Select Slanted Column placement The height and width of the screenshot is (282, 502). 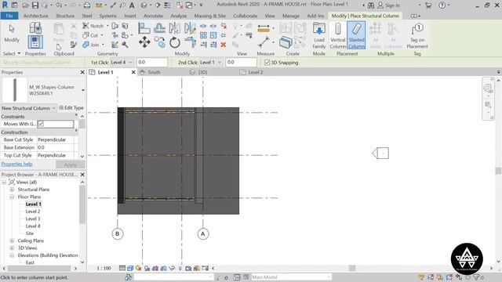[x=356, y=35]
